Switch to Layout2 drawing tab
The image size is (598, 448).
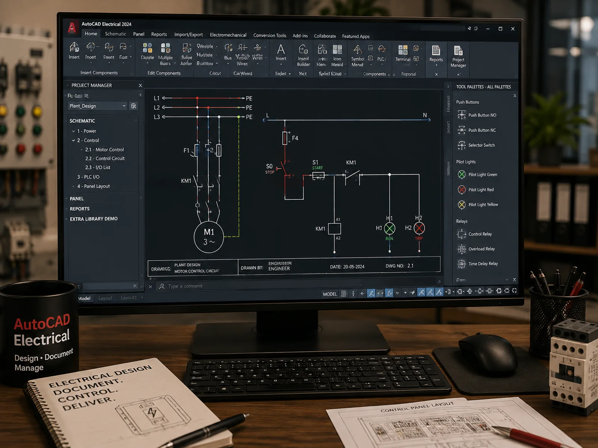pos(129,298)
